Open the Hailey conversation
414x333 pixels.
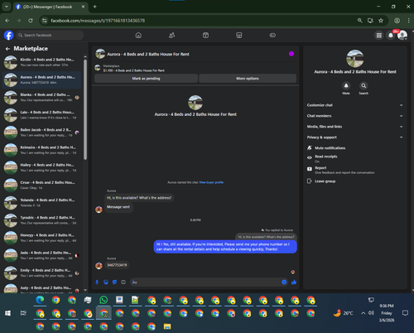(41, 167)
